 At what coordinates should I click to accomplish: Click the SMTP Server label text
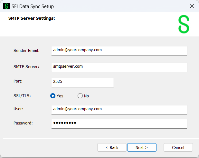pyautogui.click(x=26, y=67)
